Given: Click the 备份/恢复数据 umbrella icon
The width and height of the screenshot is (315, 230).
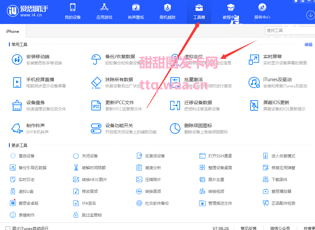Looking at the screenshot, I should click(96, 59).
